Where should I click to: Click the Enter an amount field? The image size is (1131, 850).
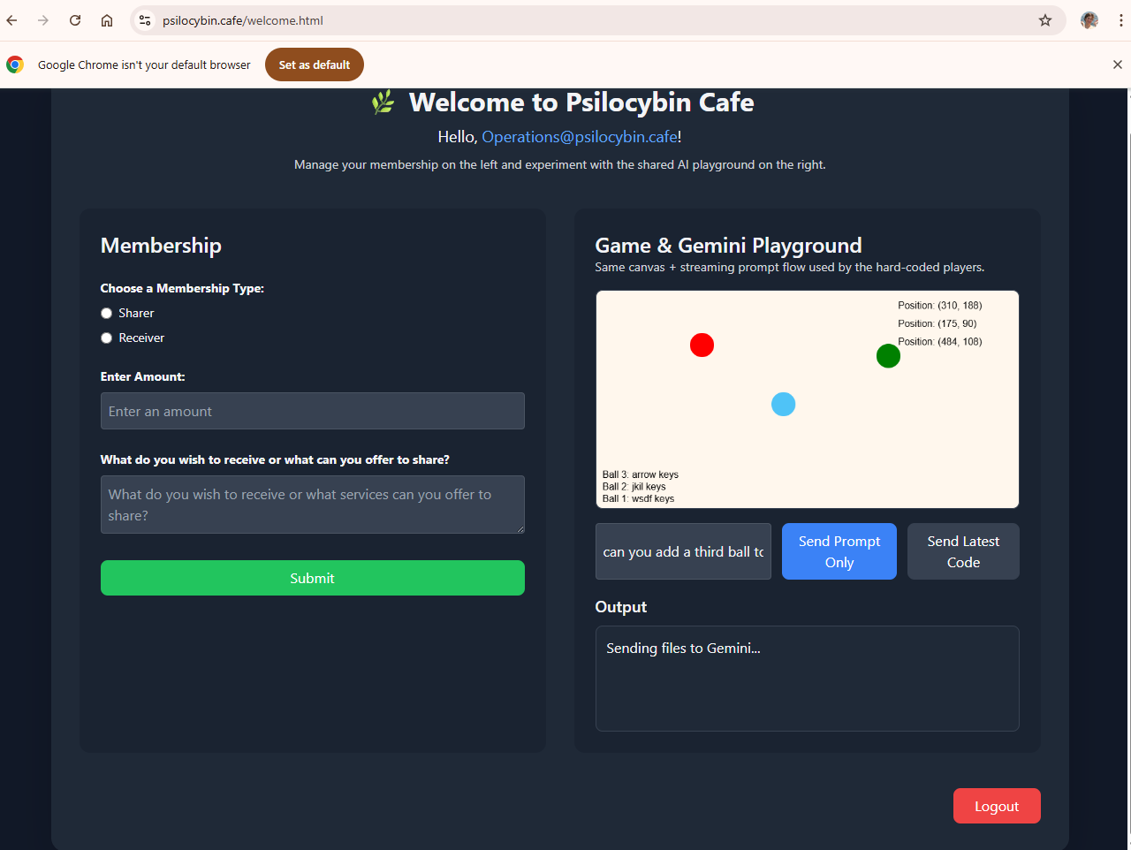312,411
